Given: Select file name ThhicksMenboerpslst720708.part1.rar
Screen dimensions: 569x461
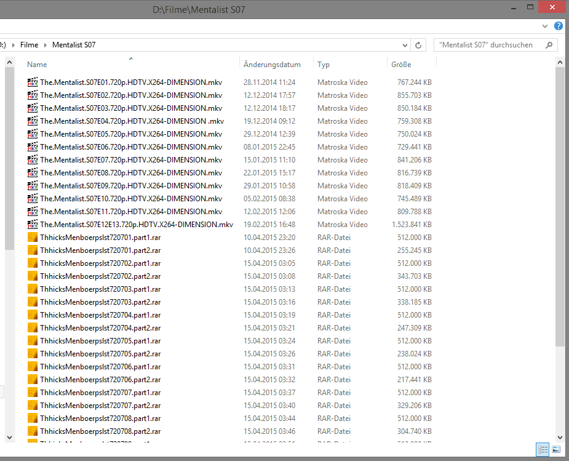Looking at the screenshot, I should pos(100,419).
